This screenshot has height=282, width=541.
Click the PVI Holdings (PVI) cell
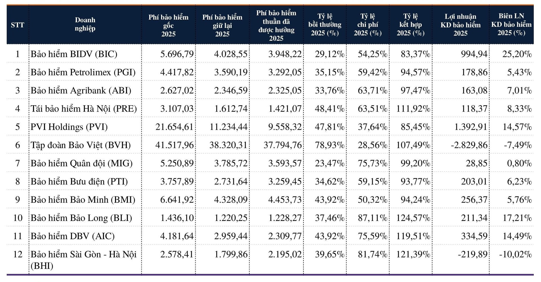click(x=69, y=127)
